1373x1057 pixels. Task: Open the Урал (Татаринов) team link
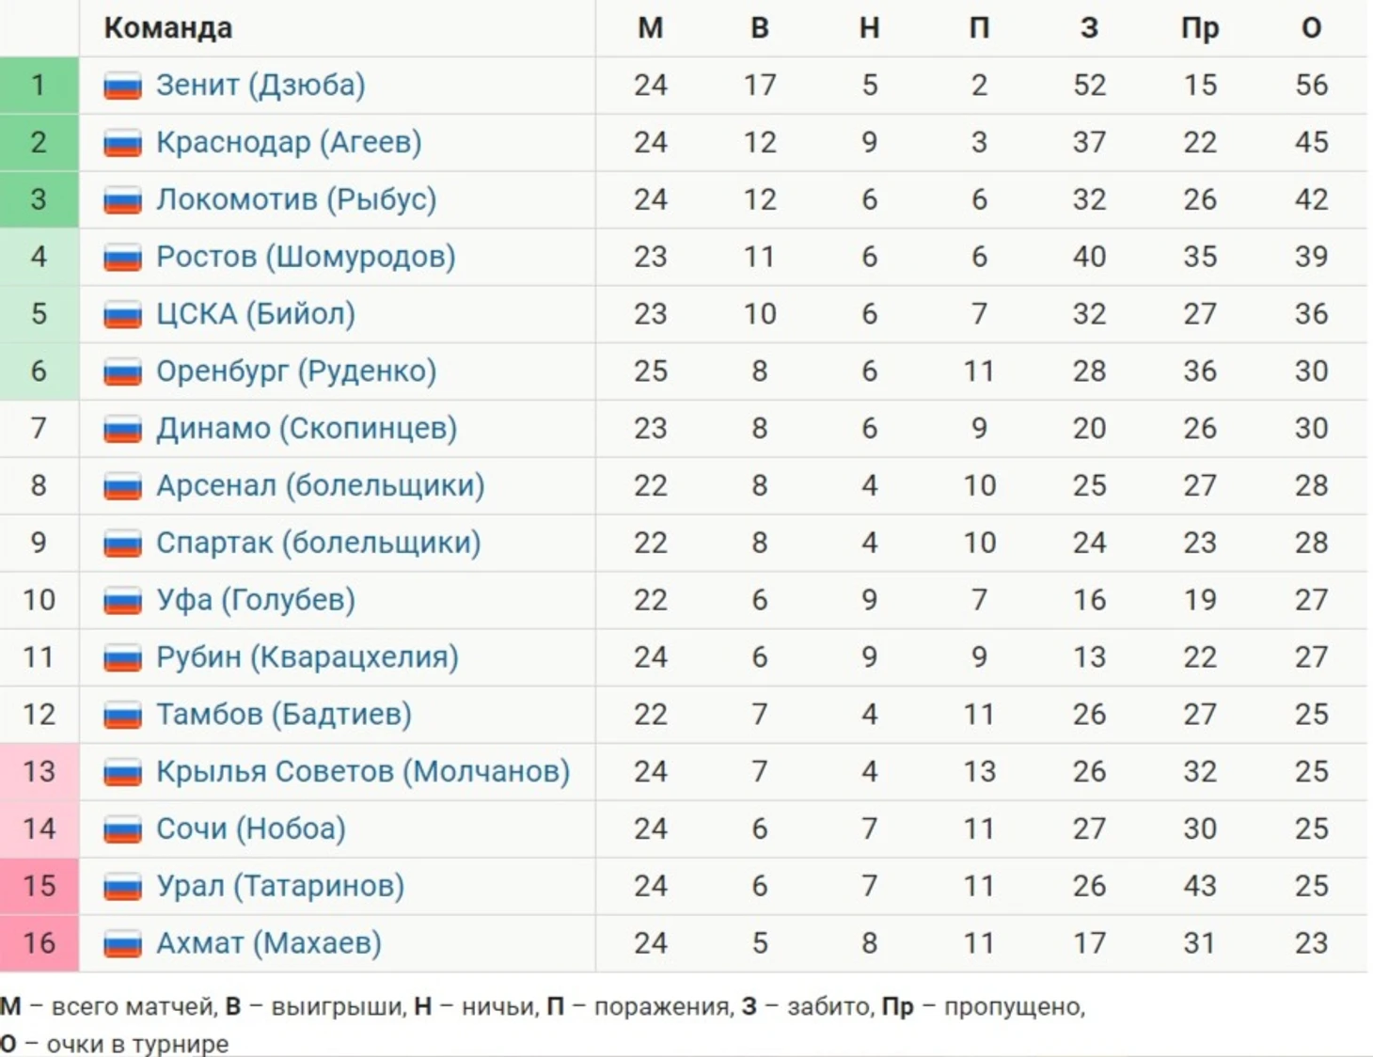click(280, 886)
